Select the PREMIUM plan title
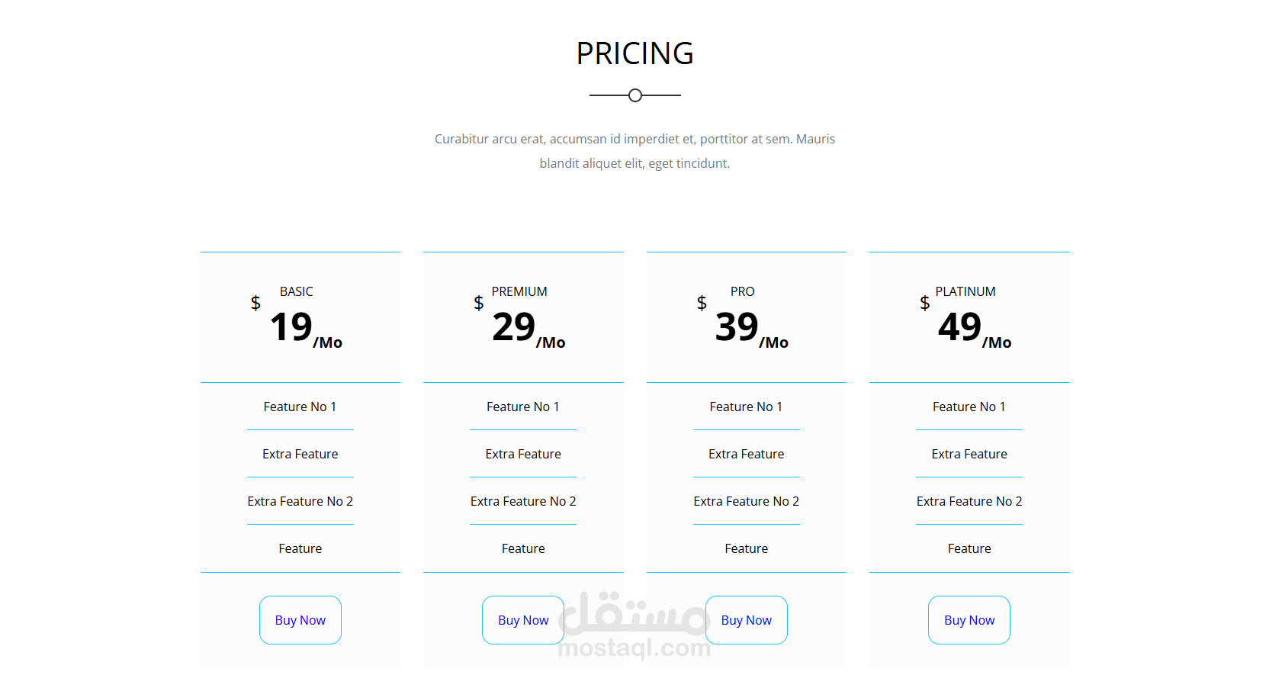The height and width of the screenshot is (675, 1269). pos(519,291)
